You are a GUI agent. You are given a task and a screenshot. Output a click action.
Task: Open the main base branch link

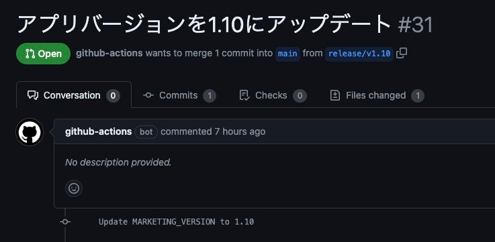coord(287,54)
